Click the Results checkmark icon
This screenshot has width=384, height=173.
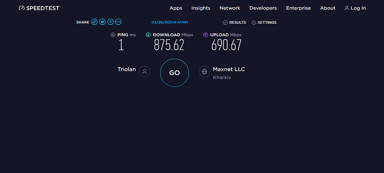pos(225,23)
